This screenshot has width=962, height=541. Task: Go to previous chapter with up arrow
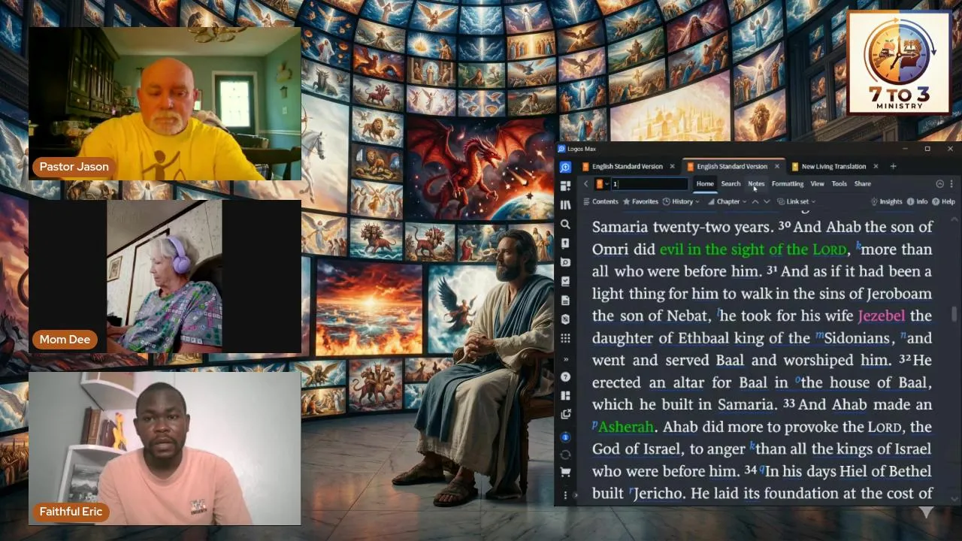755,201
